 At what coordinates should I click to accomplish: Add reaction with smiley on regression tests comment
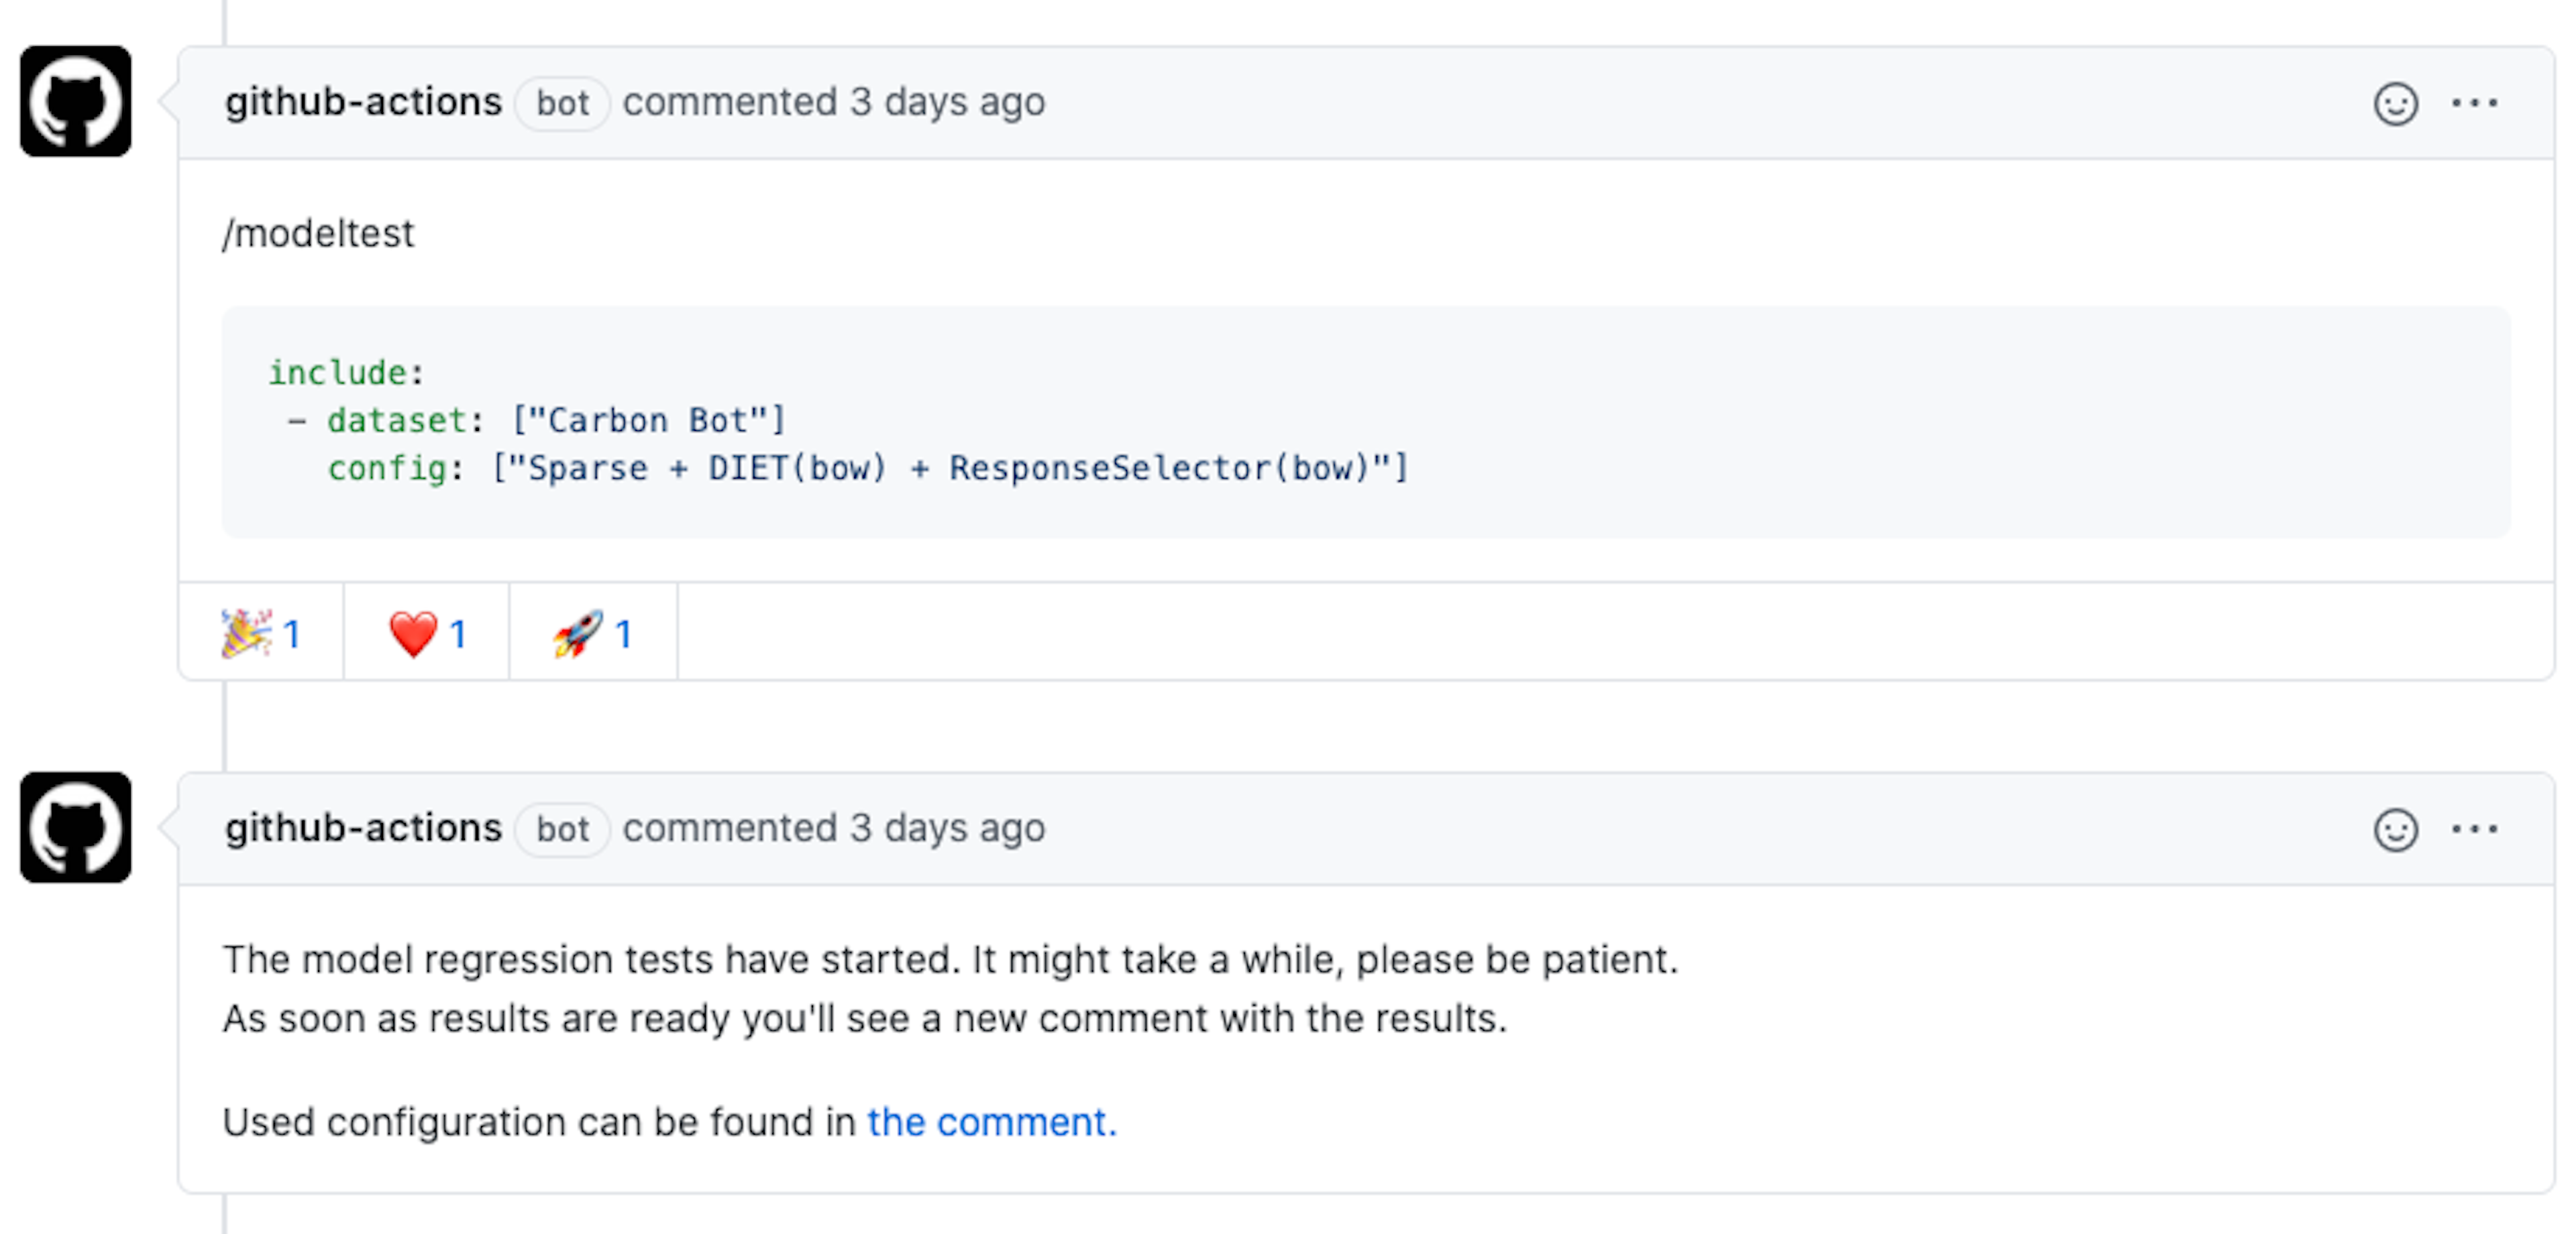(x=2395, y=829)
